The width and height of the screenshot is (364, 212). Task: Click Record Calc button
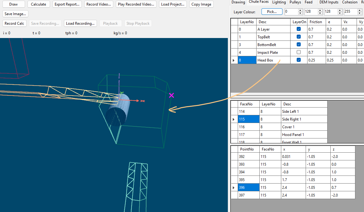[x=15, y=23]
